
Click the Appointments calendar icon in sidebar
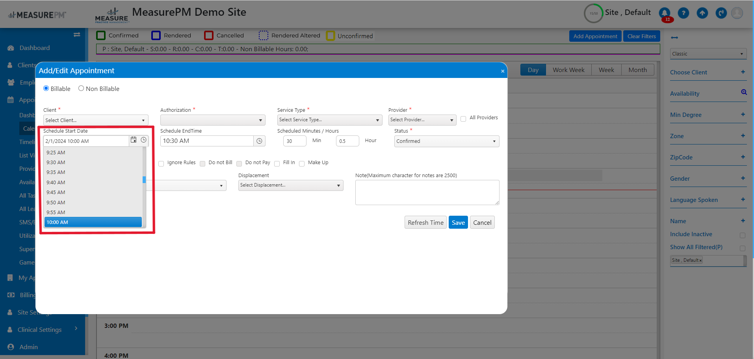pyautogui.click(x=11, y=100)
